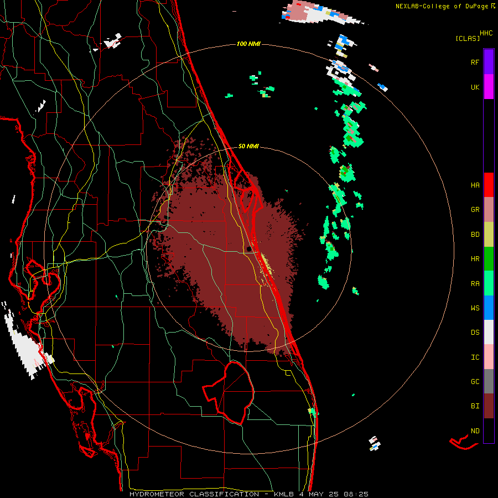This screenshot has width=498, height=498.
Task: Click the BD yellow legend swatch
Action: click(x=489, y=235)
